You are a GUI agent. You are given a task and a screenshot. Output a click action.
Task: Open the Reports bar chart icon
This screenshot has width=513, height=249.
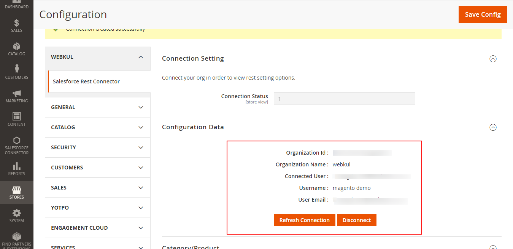click(17, 166)
